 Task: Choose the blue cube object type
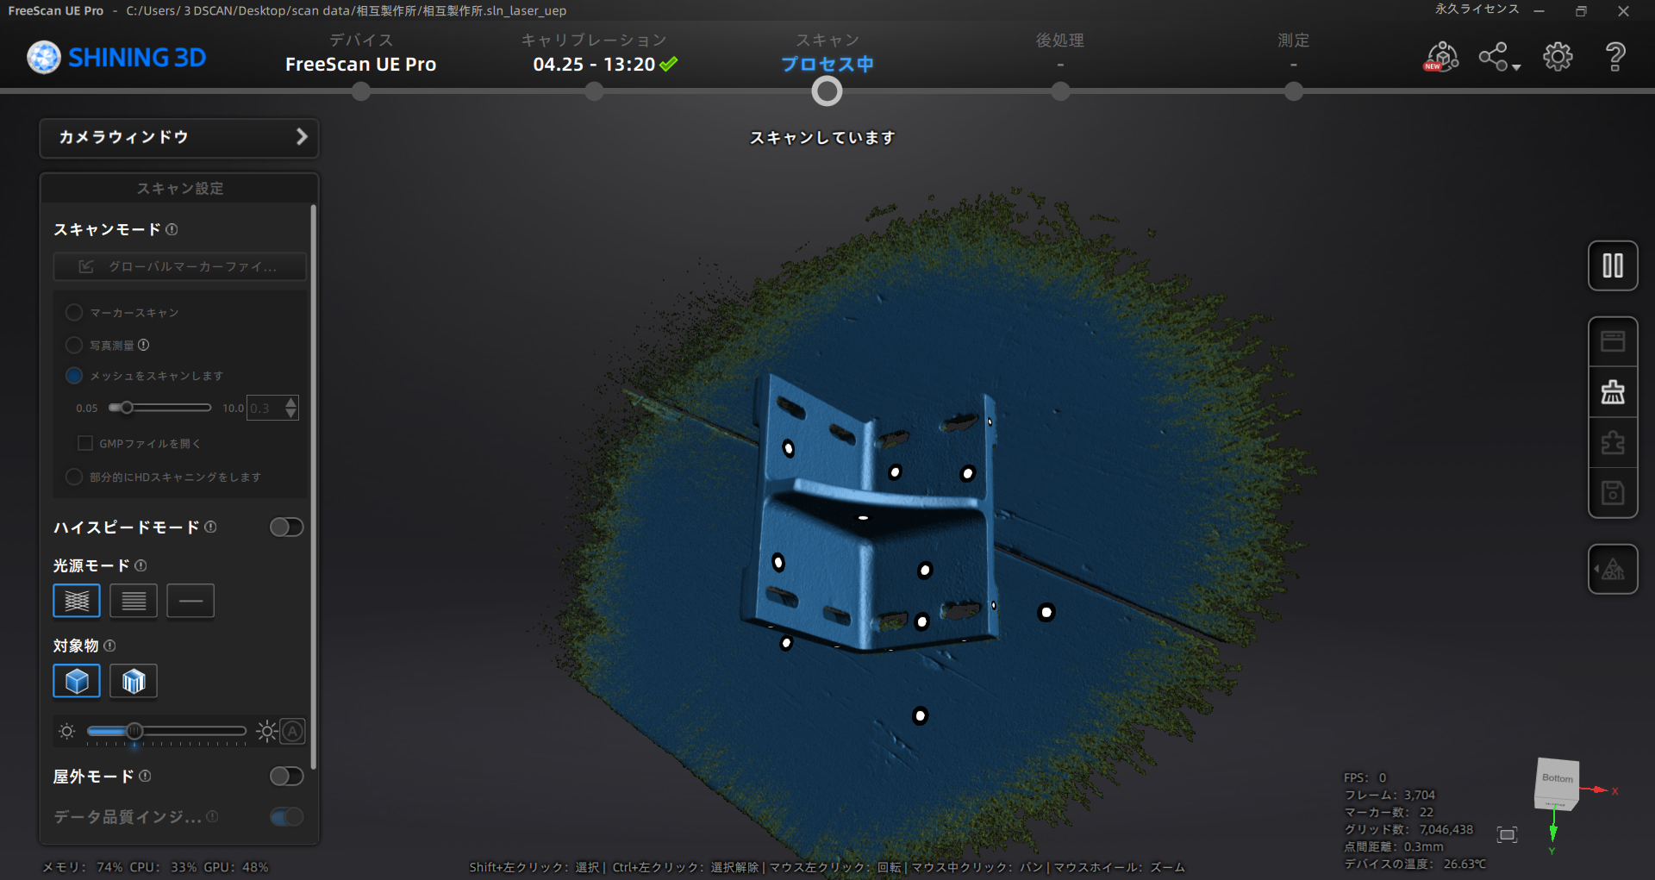coord(77,681)
